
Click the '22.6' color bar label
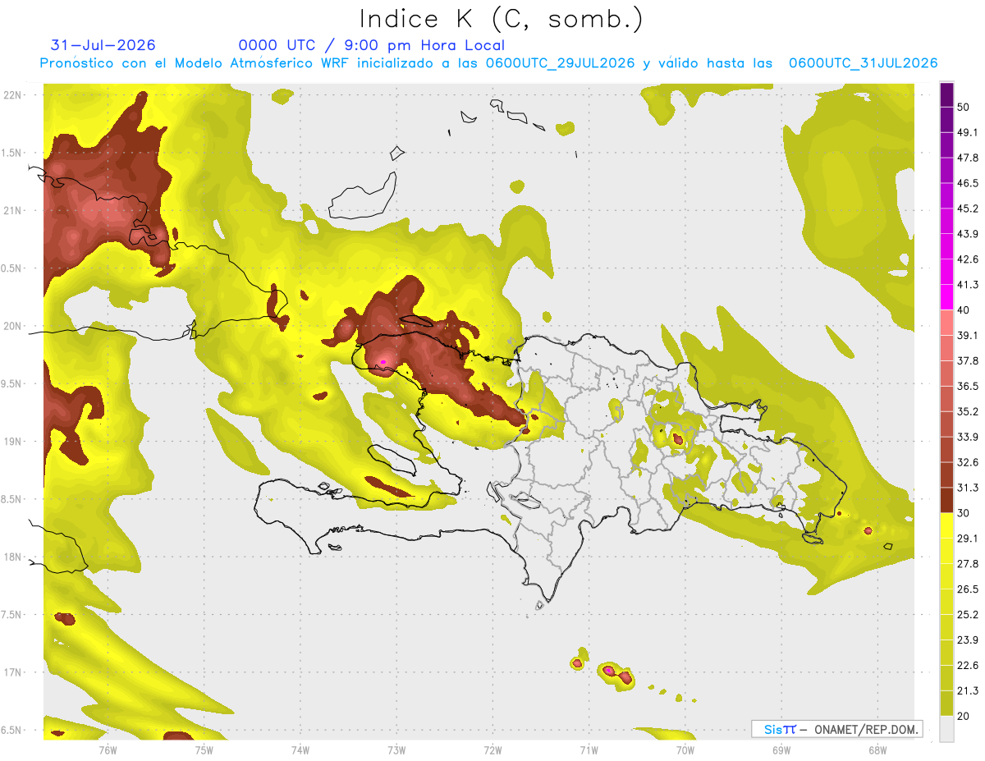coord(967,666)
